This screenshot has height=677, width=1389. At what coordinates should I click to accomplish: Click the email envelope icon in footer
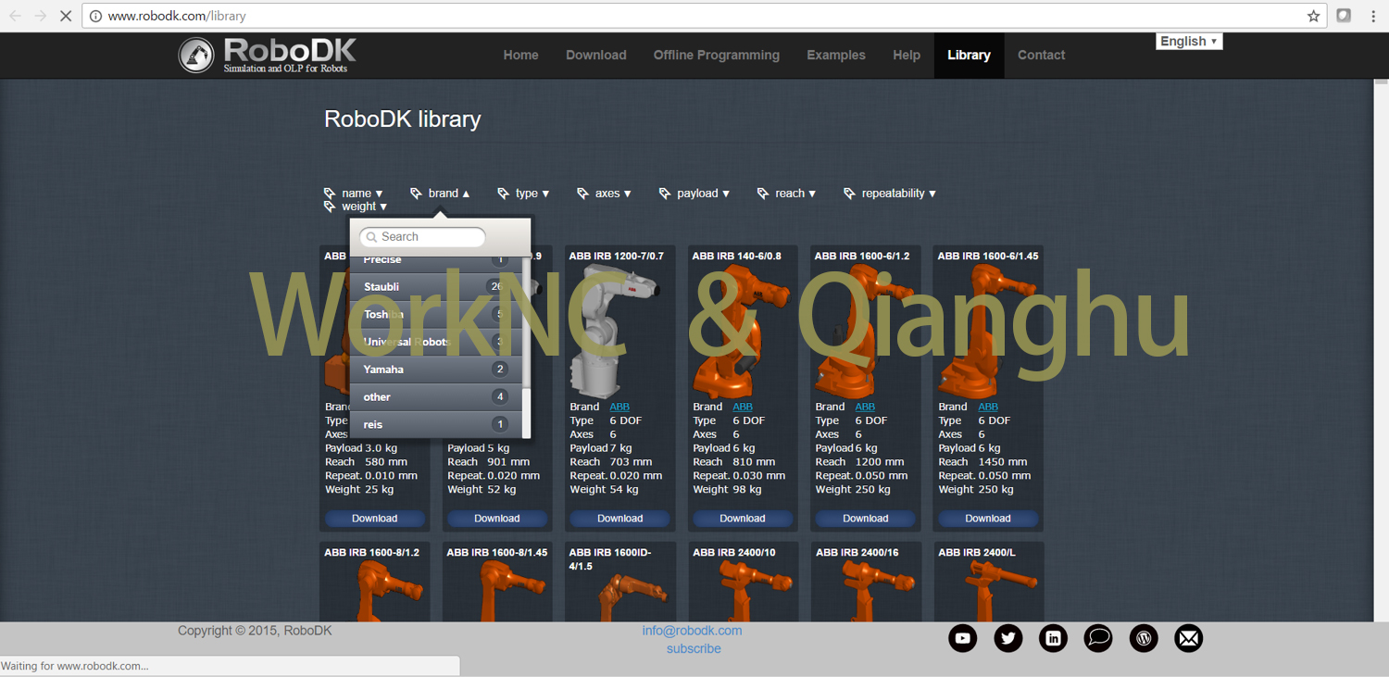[x=1189, y=638]
